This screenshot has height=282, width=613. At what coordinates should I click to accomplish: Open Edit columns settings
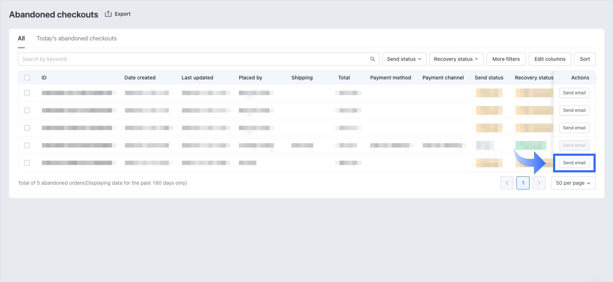pos(550,59)
